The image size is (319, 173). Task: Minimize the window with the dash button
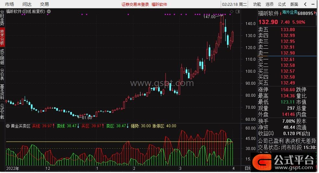(313, 4)
